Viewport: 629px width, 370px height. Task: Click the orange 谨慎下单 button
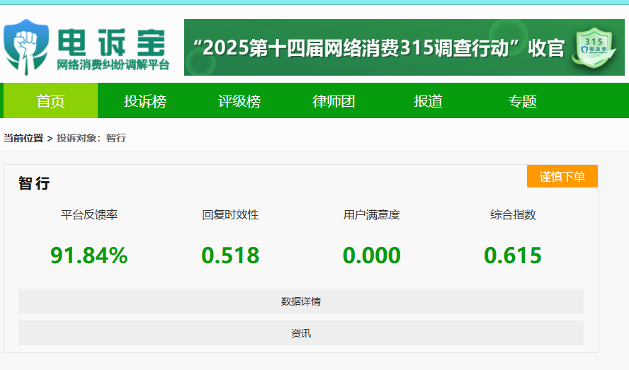562,176
